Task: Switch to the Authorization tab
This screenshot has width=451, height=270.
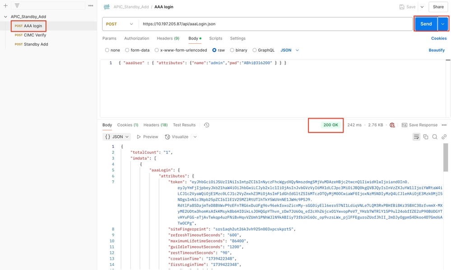Action: click(x=137, y=38)
